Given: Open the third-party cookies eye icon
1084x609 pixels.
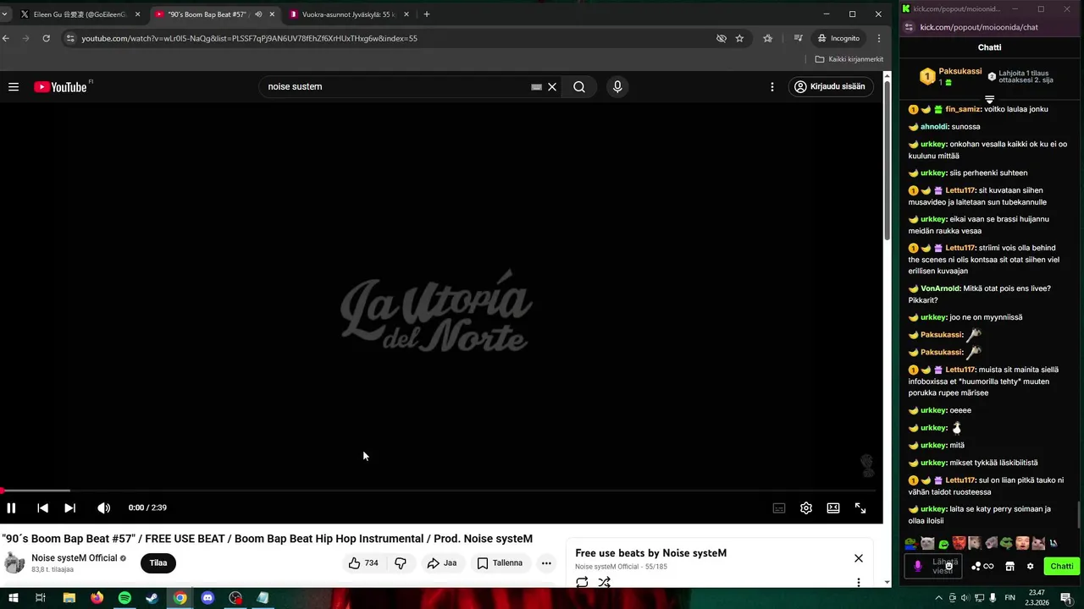Looking at the screenshot, I should tap(722, 38).
